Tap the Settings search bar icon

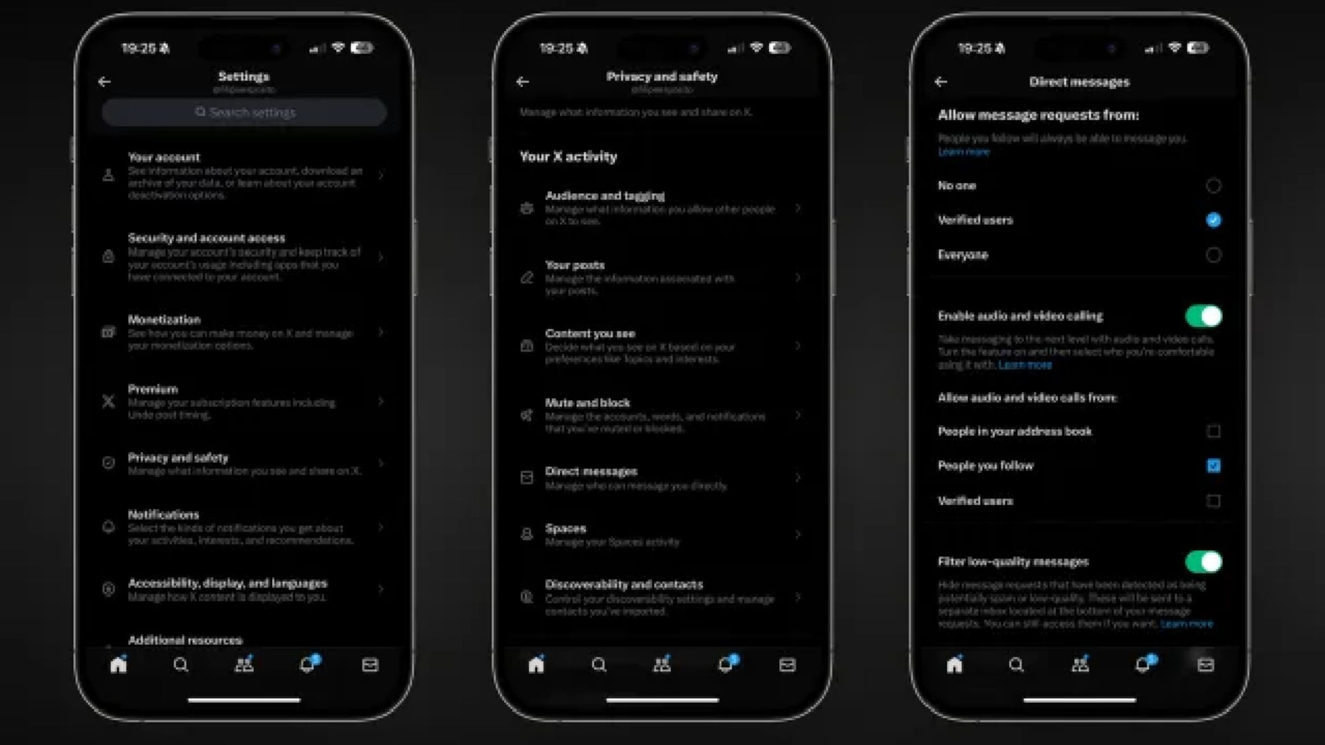(198, 111)
